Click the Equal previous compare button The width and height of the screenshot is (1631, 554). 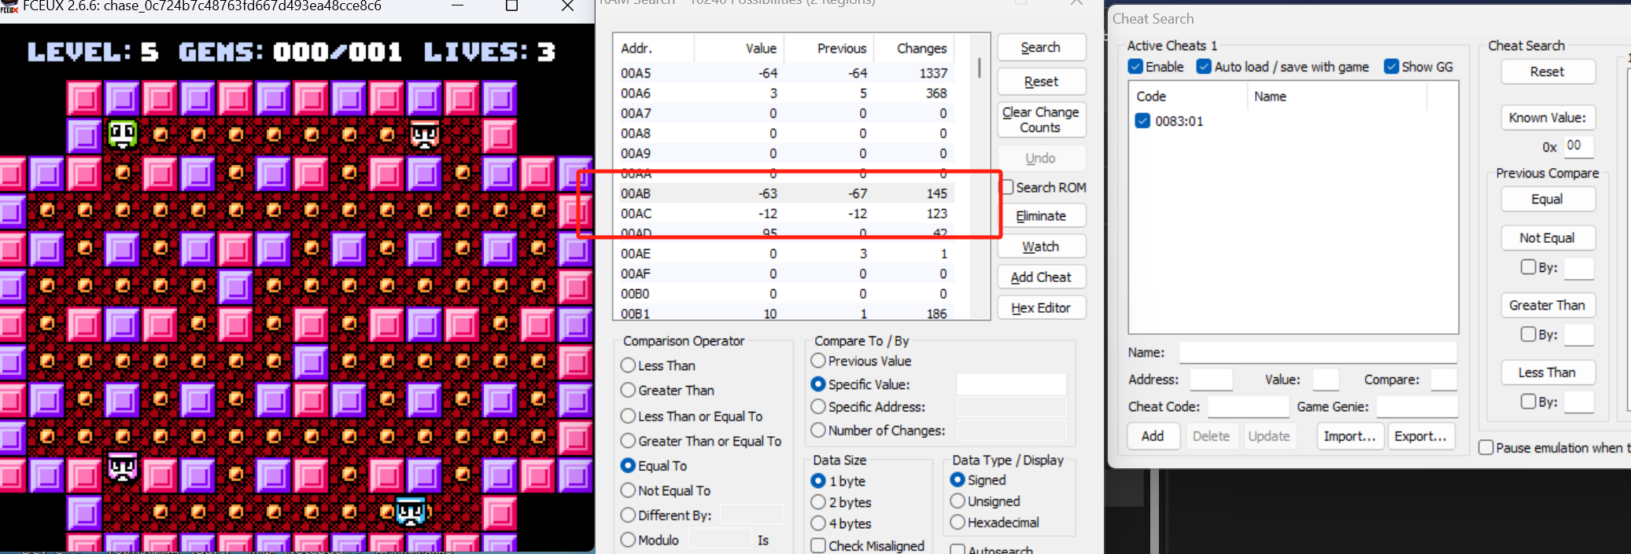coord(1548,199)
